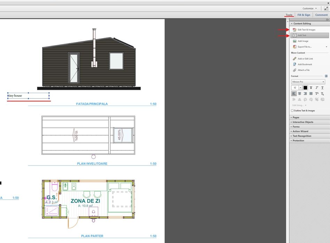Viewport: 330px width, 243px height.
Task: Apply subscript formatting
Action: [322, 94]
